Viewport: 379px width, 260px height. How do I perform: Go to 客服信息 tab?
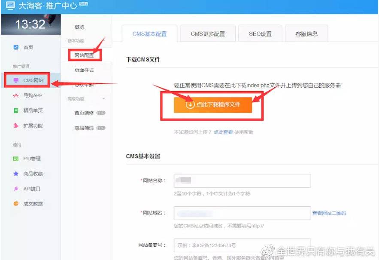[x=306, y=34]
